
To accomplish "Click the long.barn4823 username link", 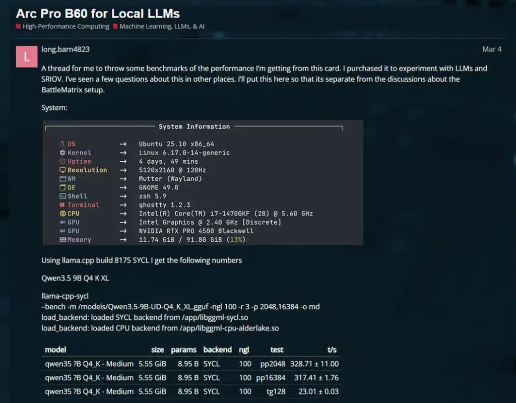I will (66, 49).
